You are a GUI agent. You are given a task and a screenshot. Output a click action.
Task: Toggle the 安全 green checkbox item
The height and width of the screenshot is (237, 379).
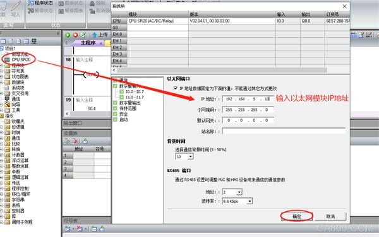pos(116,114)
